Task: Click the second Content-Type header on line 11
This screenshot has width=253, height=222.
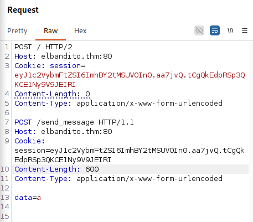Action: tap(118, 179)
